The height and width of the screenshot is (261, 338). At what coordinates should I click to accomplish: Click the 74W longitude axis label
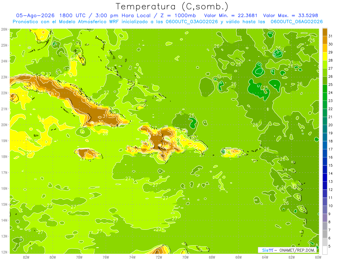pyautogui.click(x=132, y=257)
